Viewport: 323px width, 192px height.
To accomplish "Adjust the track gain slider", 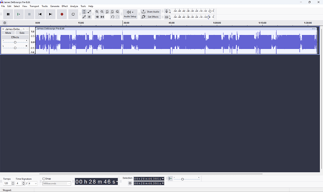I will (15, 42).
